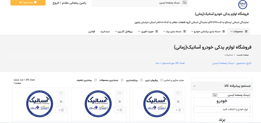Open the قوانین menu item
The width and height of the screenshot is (261, 123).
92,31
